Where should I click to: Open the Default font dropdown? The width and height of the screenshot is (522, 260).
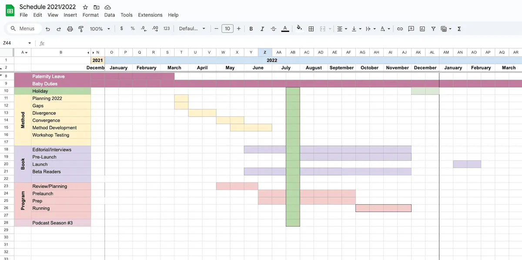tap(192, 29)
